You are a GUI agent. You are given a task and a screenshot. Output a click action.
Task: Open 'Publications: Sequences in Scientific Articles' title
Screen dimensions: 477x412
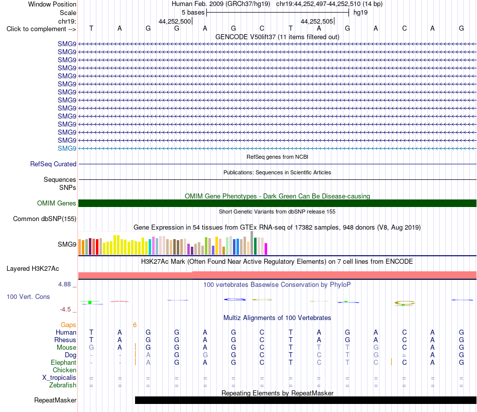(277, 172)
